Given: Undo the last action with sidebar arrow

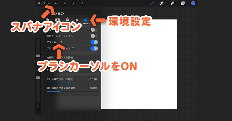Looking at the screenshot, I should pos(38,105).
